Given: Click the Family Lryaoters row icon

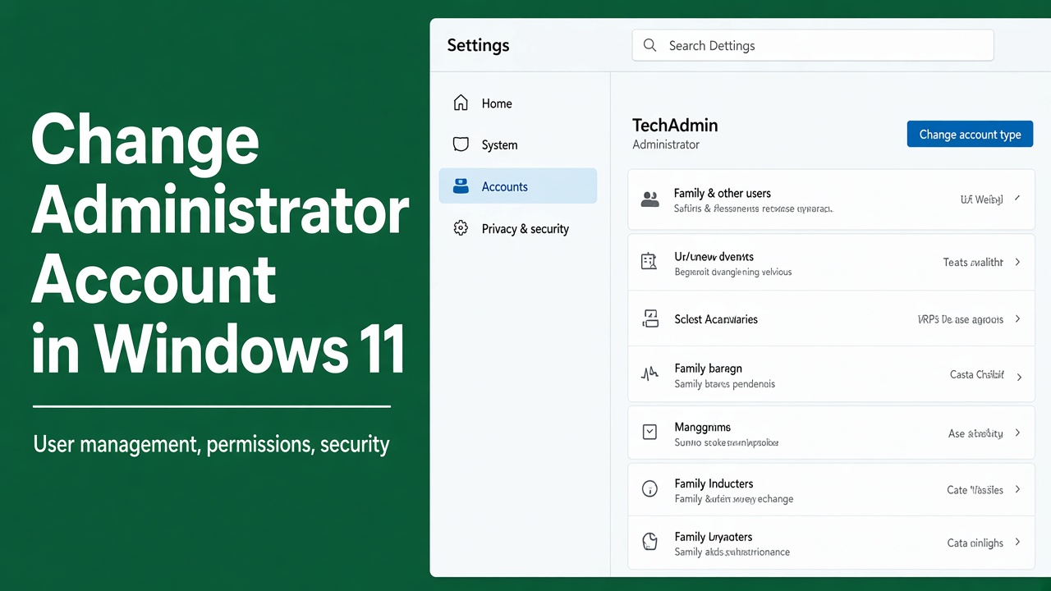Looking at the screenshot, I should (649, 542).
